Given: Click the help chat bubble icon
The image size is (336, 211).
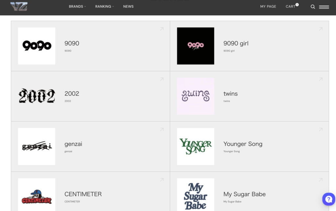Looking at the screenshot, I should point(328,199).
